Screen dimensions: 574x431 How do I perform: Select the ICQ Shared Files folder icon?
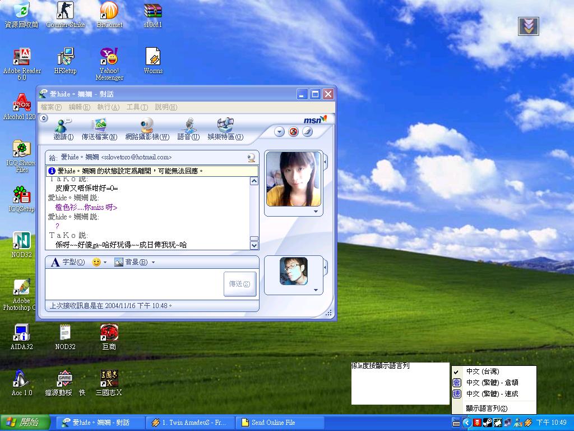point(22,157)
